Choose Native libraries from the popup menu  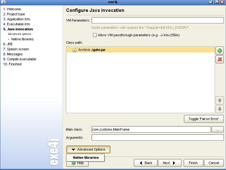point(85,157)
